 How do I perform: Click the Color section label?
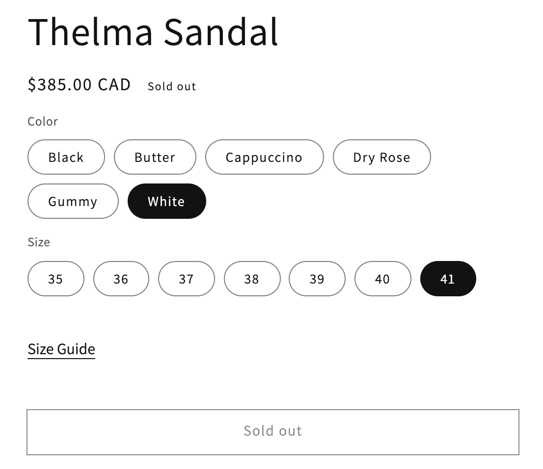(x=42, y=121)
